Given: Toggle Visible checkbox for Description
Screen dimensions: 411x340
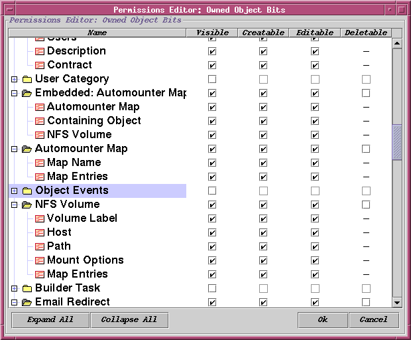Looking at the screenshot, I should pos(212,51).
